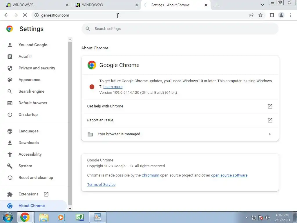Open Accessibility settings

click(x=30, y=154)
